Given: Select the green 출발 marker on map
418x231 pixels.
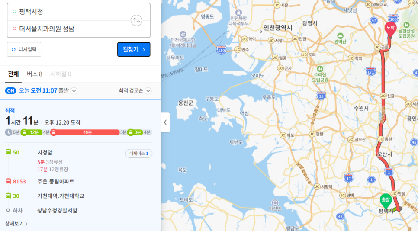Looking at the screenshot, I should 386,200.
